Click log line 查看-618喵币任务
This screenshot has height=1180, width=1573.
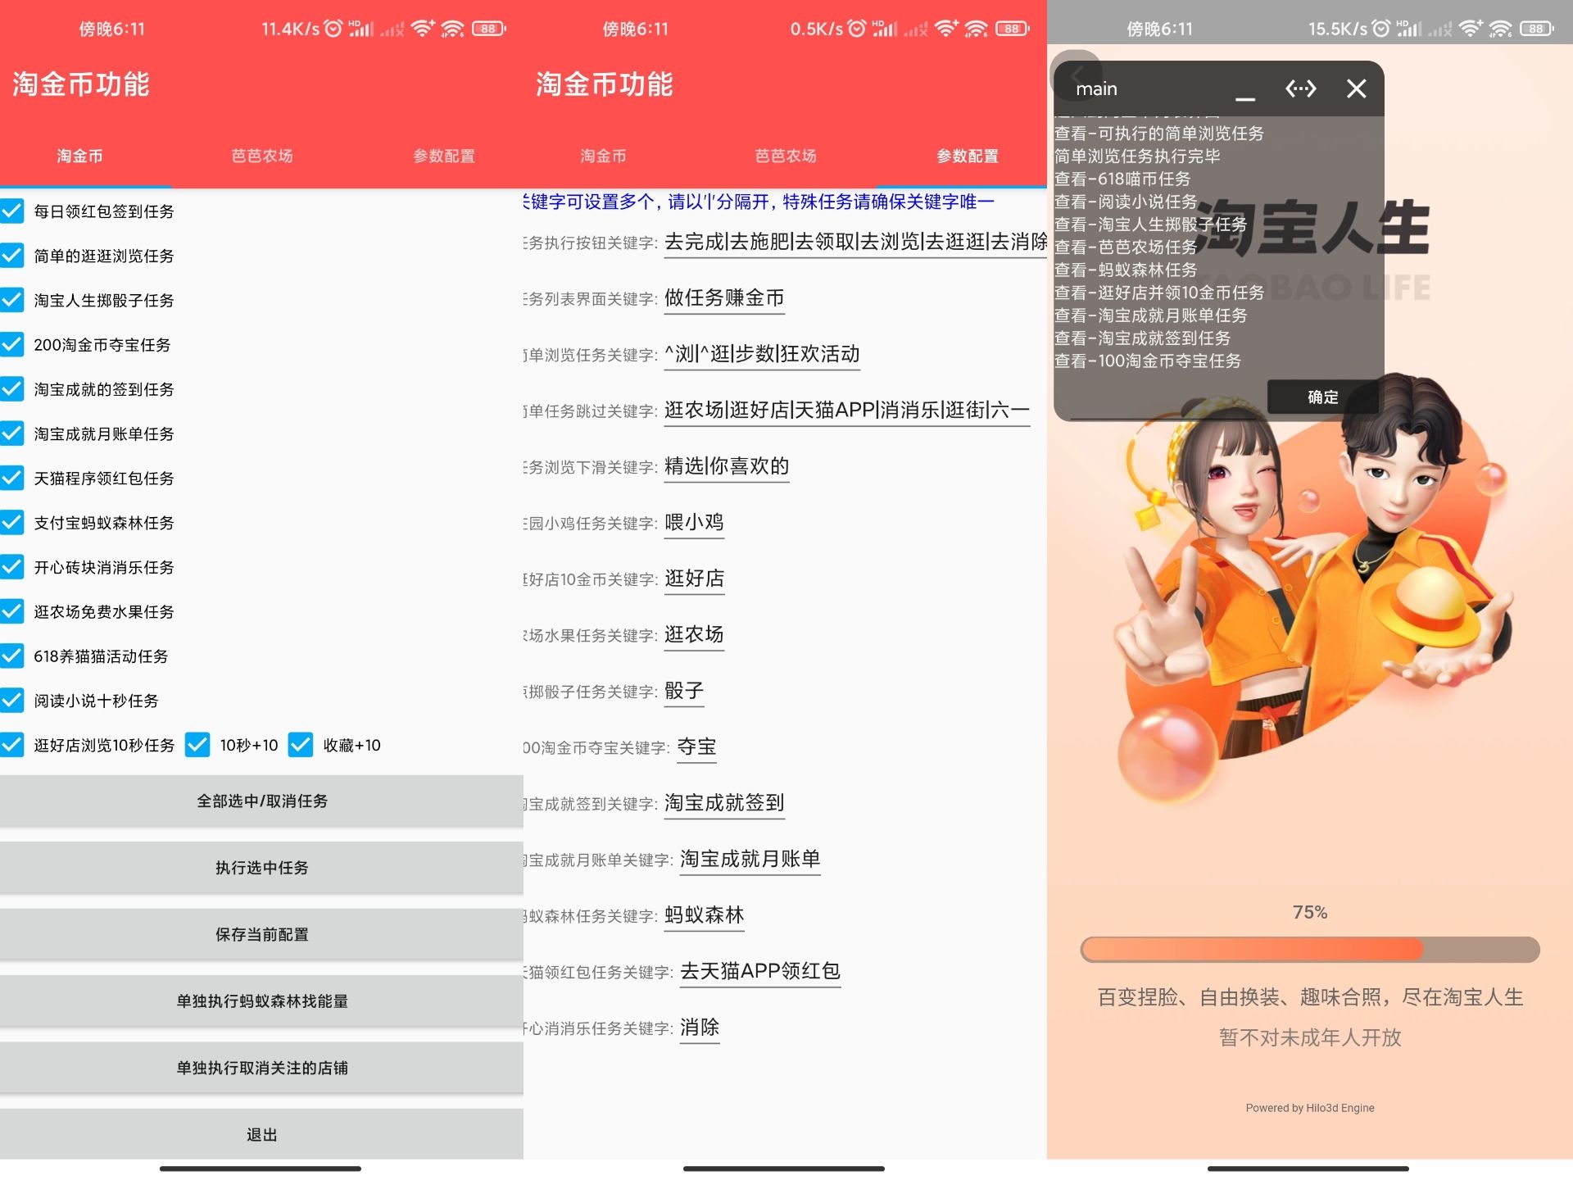coord(1122,179)
